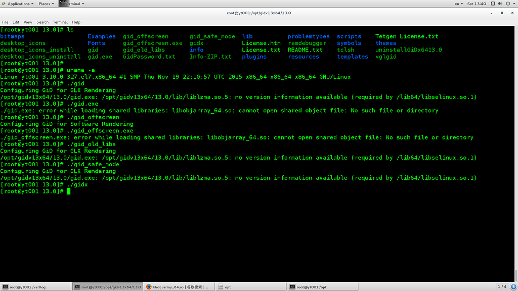Click the View menu
The width and height of the screenshot is (518, 291).
[x=28, y=22]
